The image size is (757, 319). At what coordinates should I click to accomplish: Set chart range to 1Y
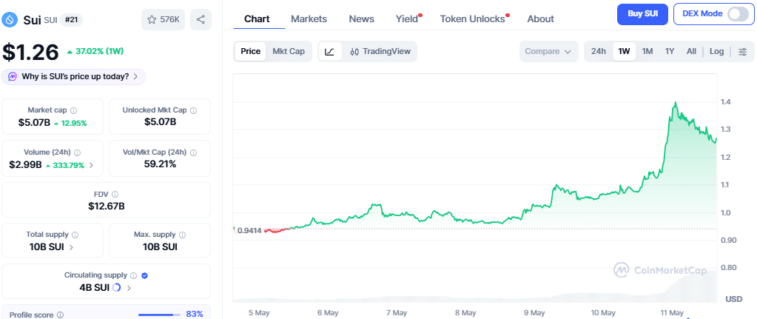coord(670,51)
